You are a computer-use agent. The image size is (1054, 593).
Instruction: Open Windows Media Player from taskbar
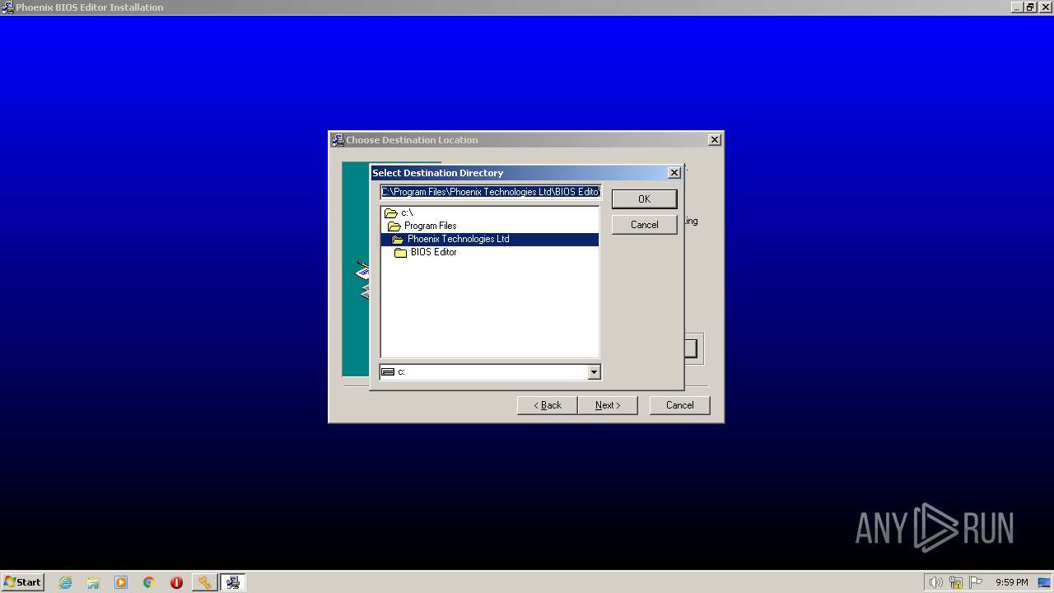tap(121, 582)
